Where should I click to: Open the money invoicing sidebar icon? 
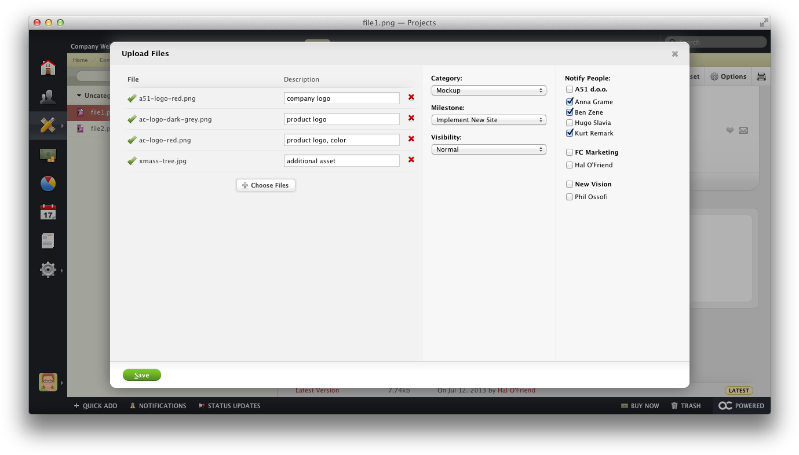[48, 155]
